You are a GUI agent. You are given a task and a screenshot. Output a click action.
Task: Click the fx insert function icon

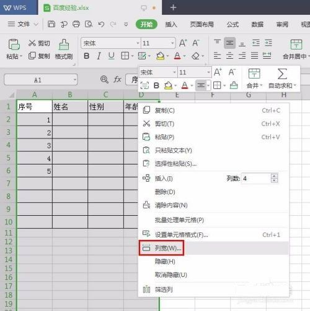click(117, 79)
